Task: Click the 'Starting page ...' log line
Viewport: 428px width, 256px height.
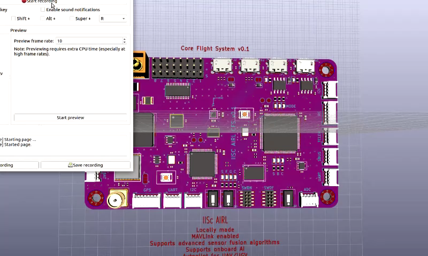Action: [20, 140]
